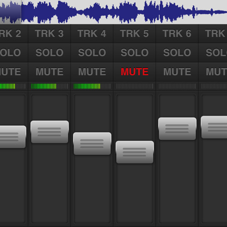
Task: Mute track 3
Action: [x=49, y=72]
